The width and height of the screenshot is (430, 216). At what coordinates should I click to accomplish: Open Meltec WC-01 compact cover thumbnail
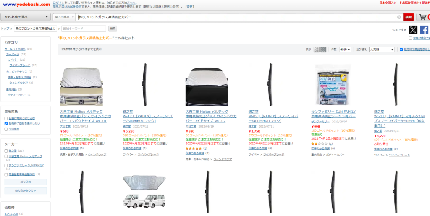tap(81, 87)
